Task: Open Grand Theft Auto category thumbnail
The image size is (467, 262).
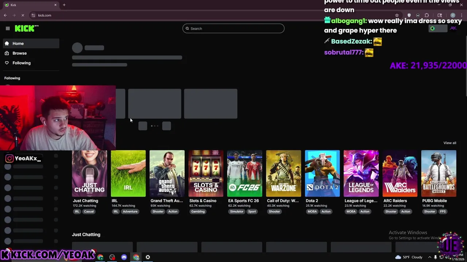Action: (x=167, y=174)
